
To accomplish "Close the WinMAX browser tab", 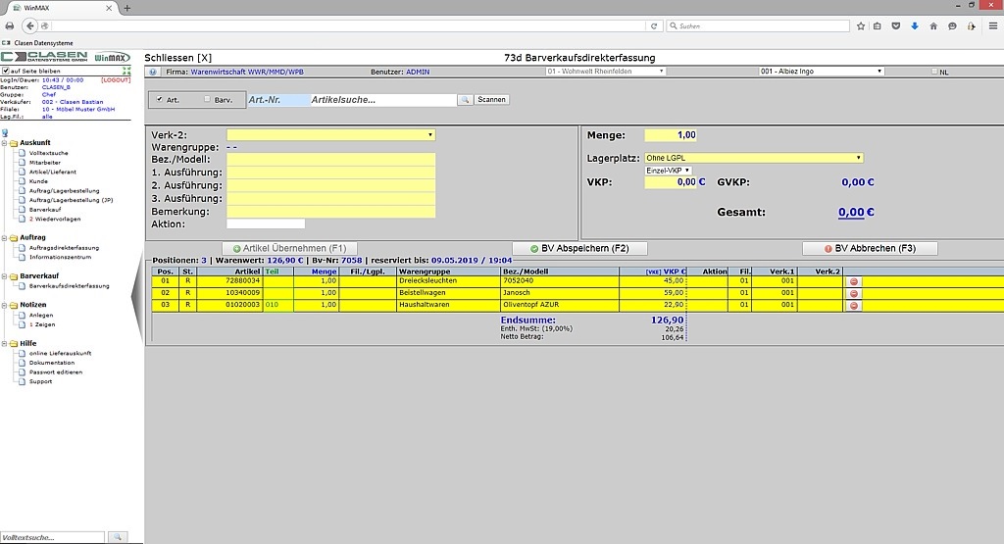I will (x=109, y=8).
